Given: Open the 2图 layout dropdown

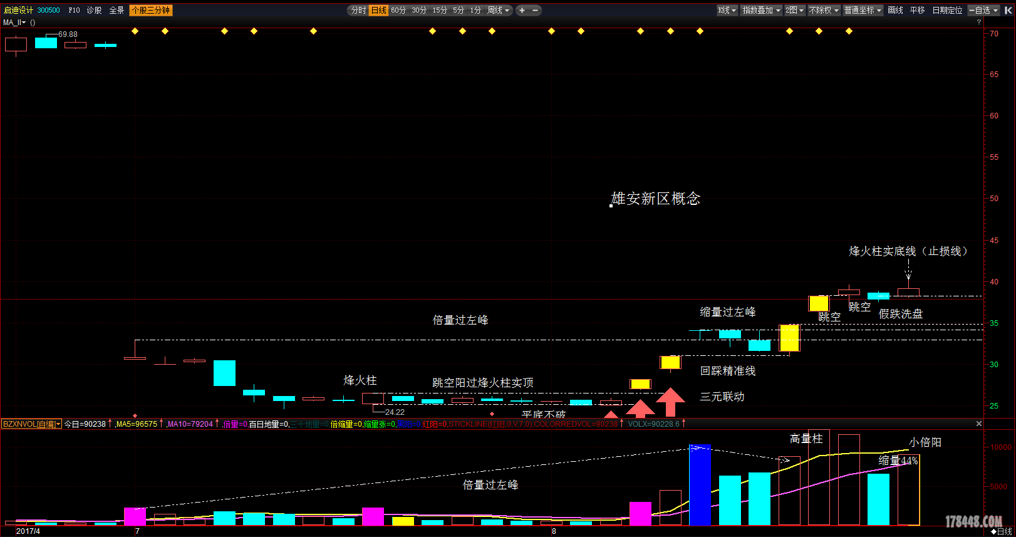Looking at the screenshot, I should 795,10.
